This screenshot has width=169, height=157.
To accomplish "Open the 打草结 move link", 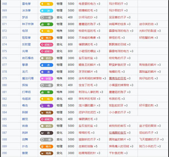I will tap(26, 92).
